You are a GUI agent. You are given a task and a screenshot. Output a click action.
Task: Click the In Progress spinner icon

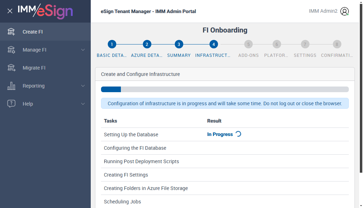238,134
